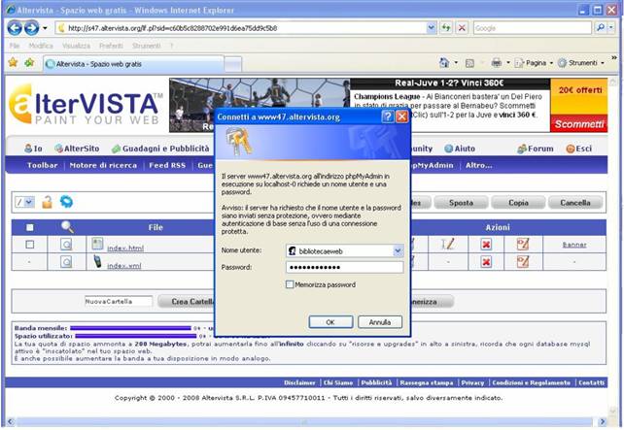624x430 pixels.
Task: Open the Pagina dropdown in command bar
Action: (534, 63)
